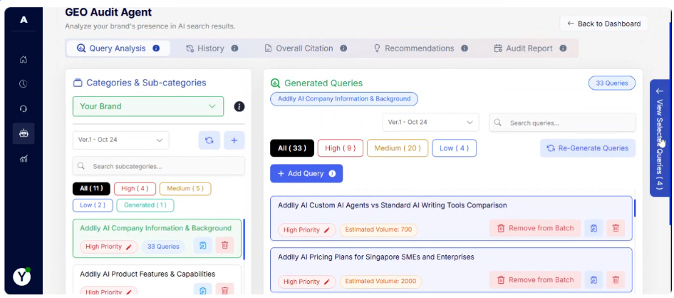Image resolution: width=674 pixels, height=298 pixels.
Task: Click the Add Query button
Action: (x=306, y=174)
